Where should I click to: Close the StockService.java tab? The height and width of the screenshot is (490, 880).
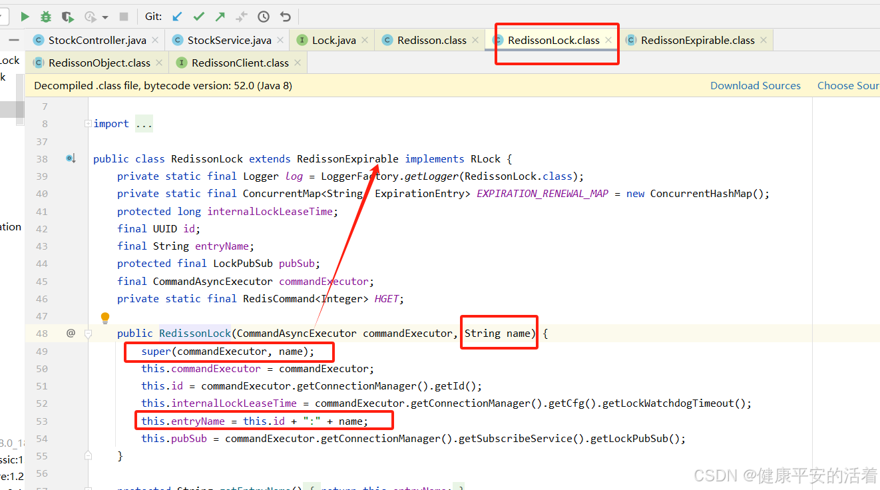(x=280, y=40)
